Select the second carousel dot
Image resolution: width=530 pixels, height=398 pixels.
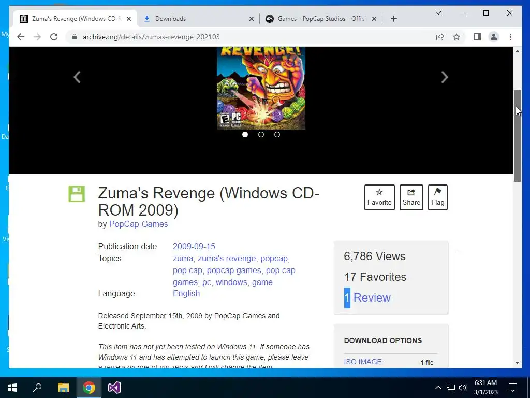[x=261, y=134]
